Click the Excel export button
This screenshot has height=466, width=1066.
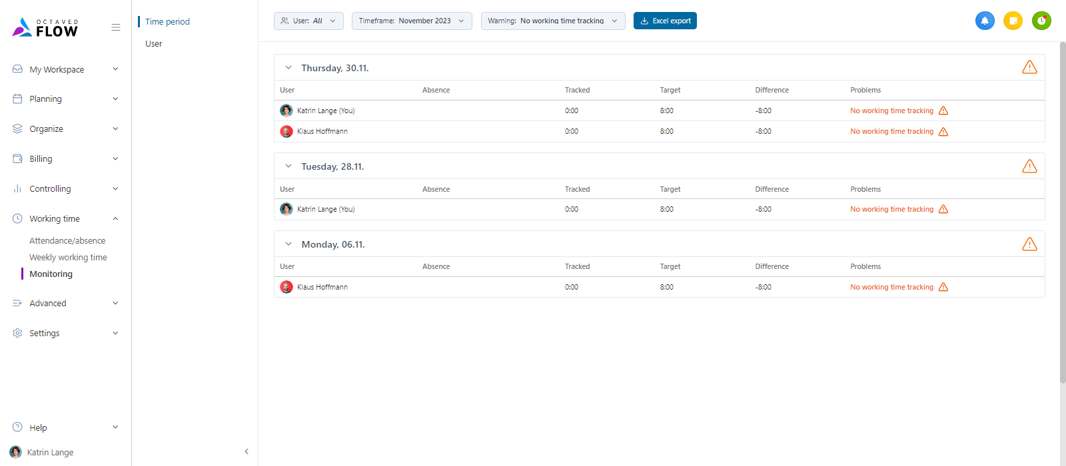[665, 21]
